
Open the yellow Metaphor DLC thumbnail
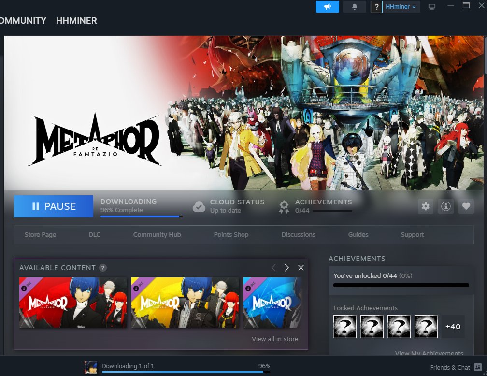[x=185, y=303]
